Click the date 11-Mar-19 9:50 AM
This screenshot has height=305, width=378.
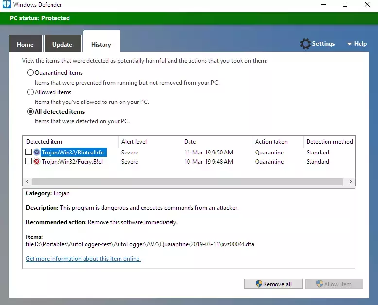[208, 152]
